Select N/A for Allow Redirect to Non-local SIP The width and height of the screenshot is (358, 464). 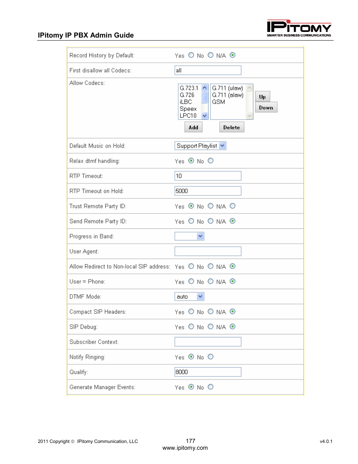[233, 266]
